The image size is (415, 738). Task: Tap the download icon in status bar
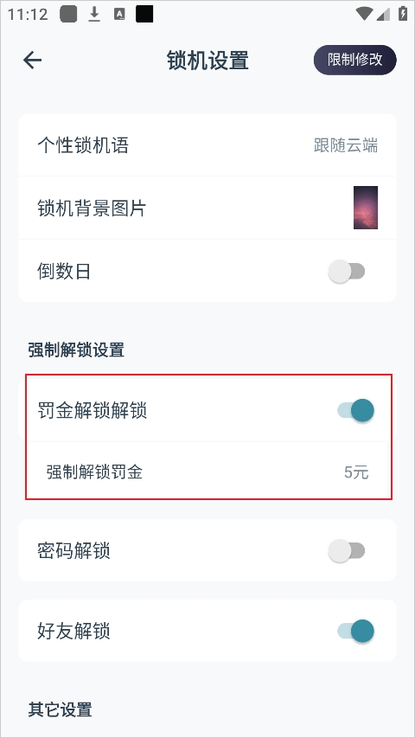pyautogui.click(x=94, y=15)
